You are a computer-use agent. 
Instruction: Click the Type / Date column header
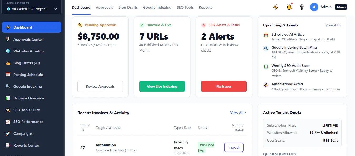183,128
